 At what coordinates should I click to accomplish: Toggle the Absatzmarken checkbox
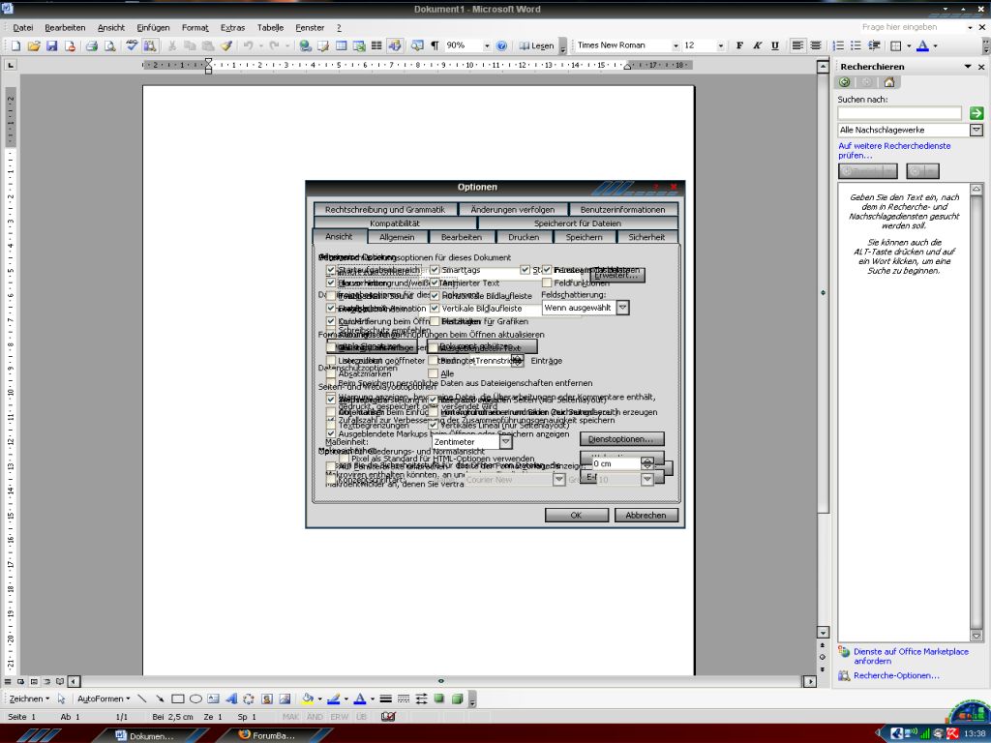pos(331,373)
